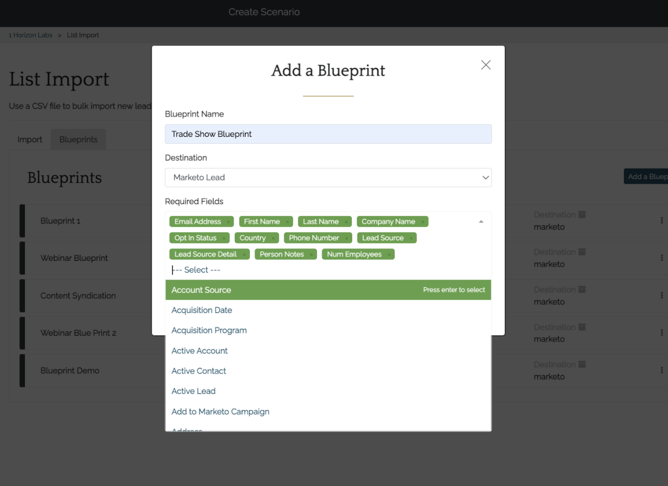Click the Create Scenario header title
The image size is (668, 486).
click(x=264, y=12)
